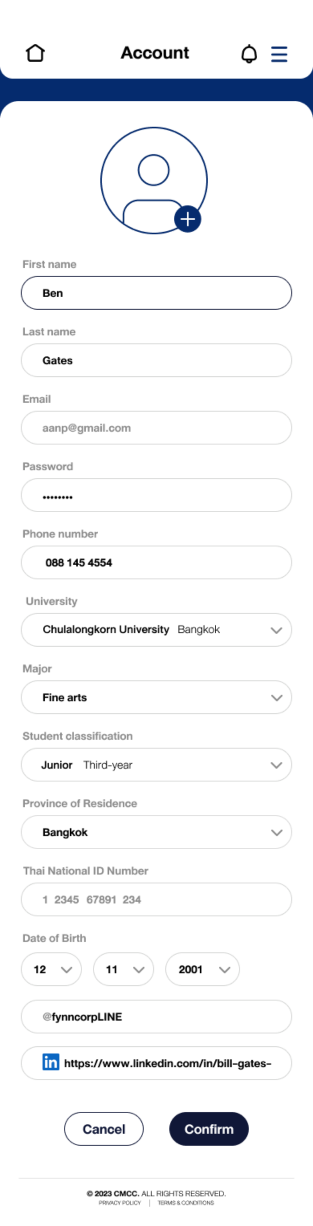The height and width of the screenshot is (1226, 313).
Task: Click the LINE ID input field
Action: [x=156, y=1017]
